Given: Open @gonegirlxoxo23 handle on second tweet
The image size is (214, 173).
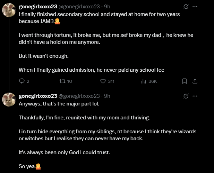Looking at the screenshot, I should (x=79, y=96).
